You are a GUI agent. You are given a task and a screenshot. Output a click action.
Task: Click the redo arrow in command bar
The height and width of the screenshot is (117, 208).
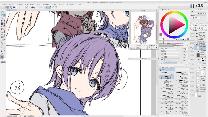click(x=24, y=7)
